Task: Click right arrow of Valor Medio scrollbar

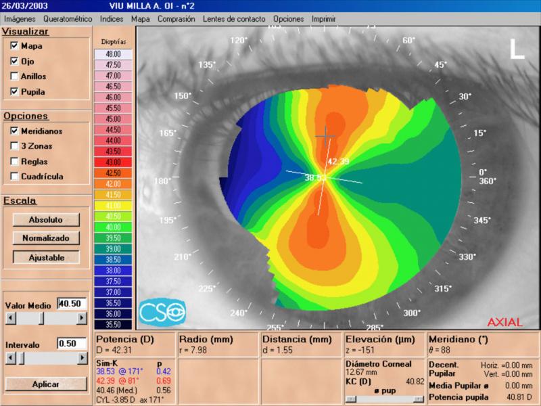Action: coord(82,318)
